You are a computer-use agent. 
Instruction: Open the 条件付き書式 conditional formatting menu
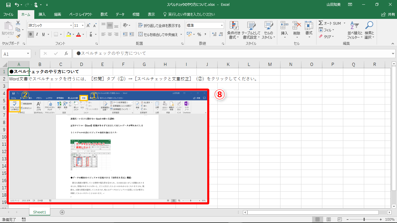pyautogui.click(x=234, y=30)
